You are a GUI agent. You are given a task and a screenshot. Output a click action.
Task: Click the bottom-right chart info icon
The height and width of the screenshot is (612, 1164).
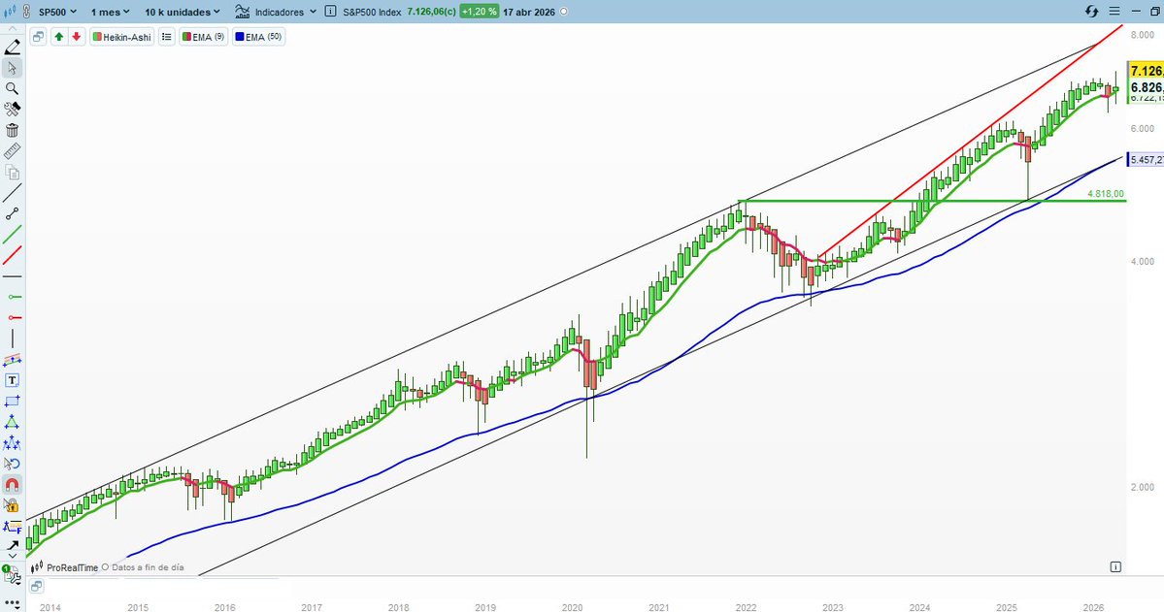tap(1115, 566)
